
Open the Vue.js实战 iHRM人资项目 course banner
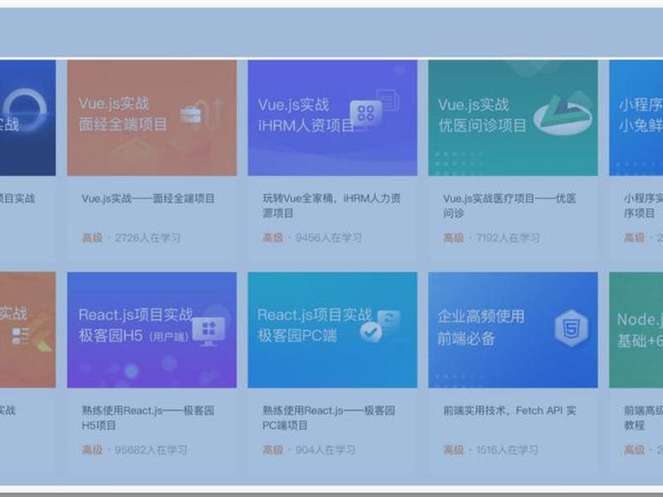click(x=332, y=118)
